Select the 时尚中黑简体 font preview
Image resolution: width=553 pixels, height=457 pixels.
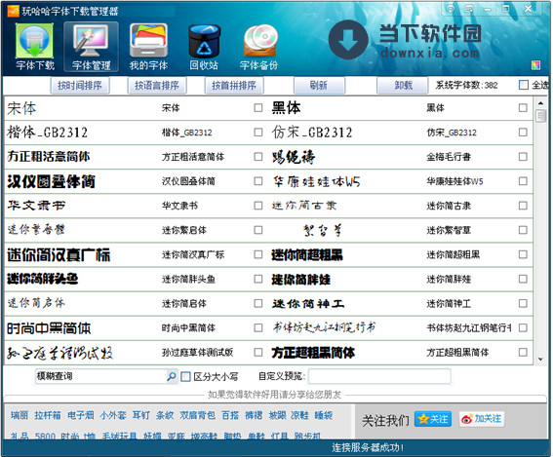point(49,328)
